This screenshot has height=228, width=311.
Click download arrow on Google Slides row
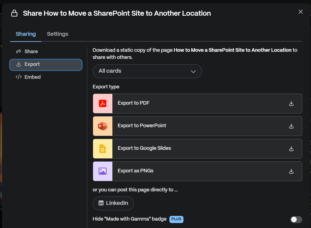291,149
